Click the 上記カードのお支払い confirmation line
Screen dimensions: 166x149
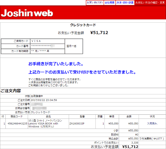(82, 72)
